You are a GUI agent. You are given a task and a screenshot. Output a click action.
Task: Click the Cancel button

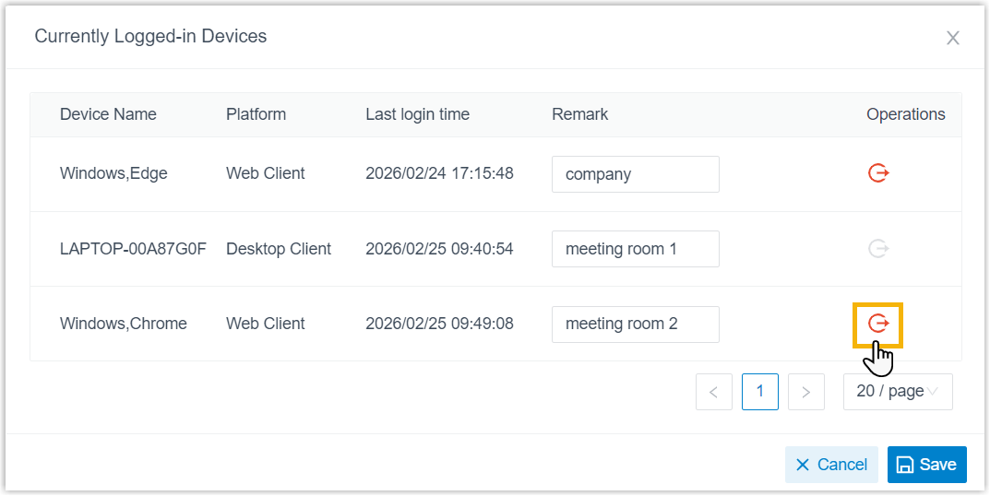click(x=831, y=465)
